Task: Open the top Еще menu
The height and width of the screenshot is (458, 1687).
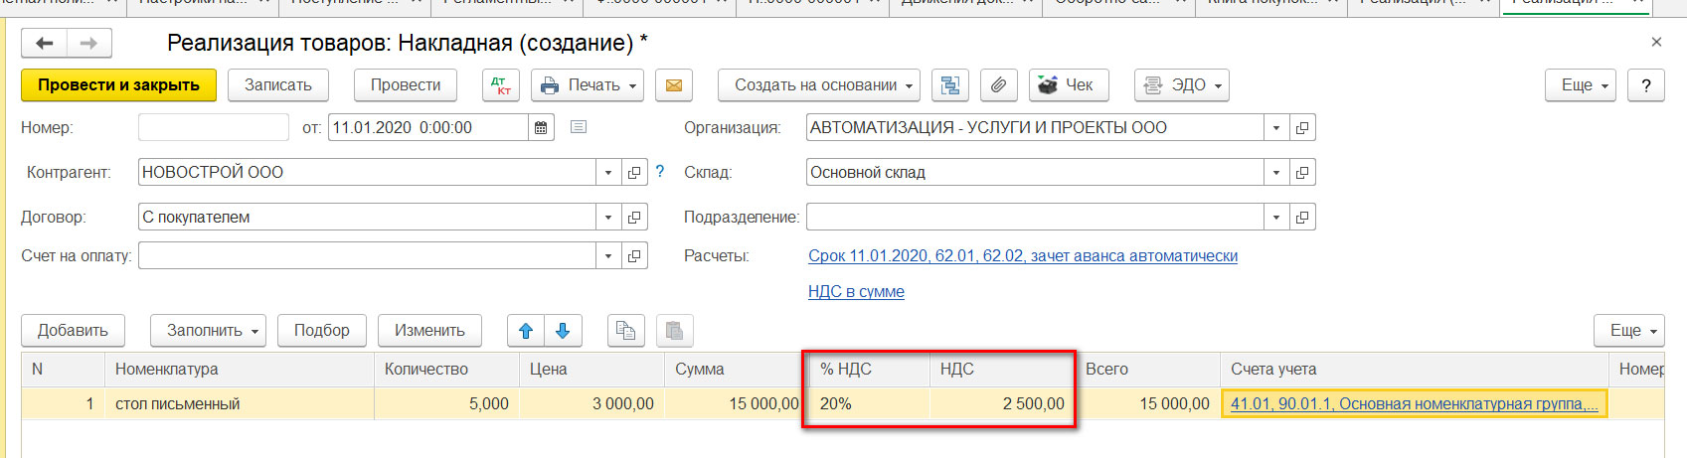Action: point(1581,85)
